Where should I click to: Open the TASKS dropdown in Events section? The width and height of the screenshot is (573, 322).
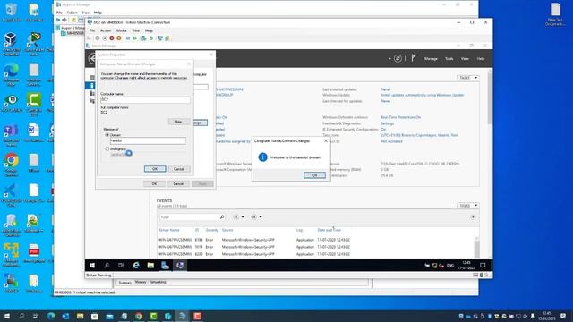click(x=467, y=206)
